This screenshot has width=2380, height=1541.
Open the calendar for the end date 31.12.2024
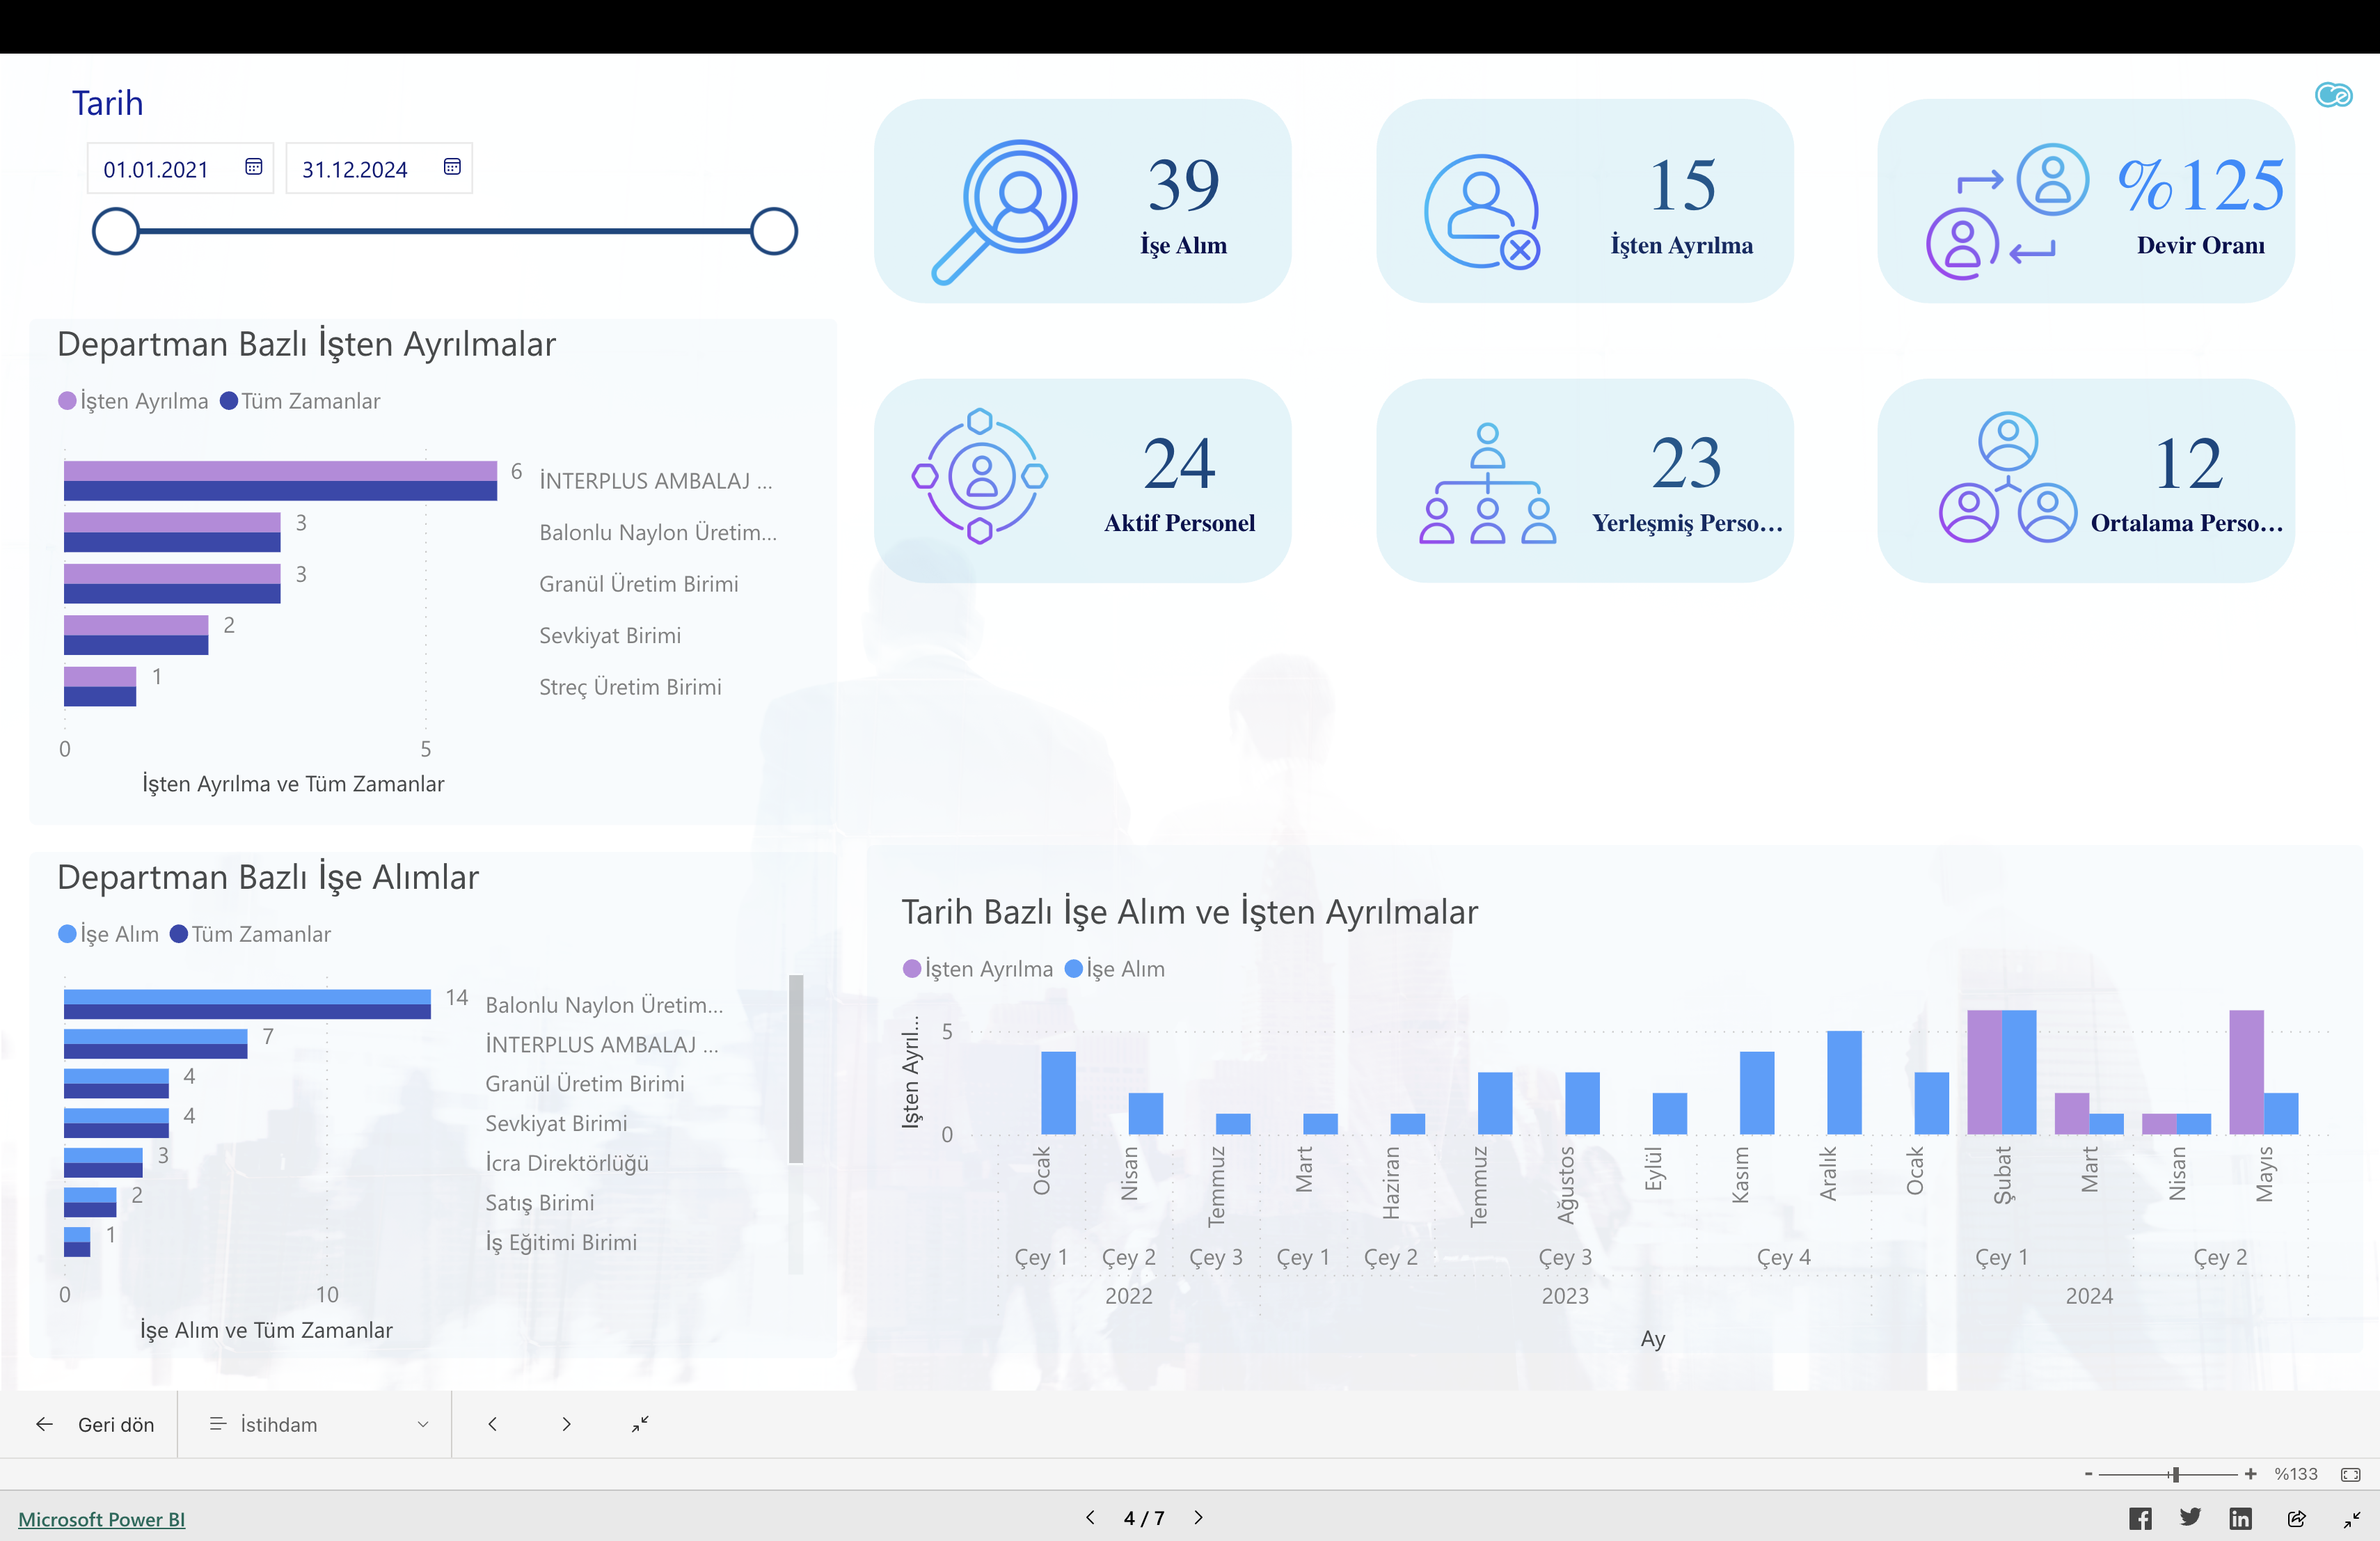click(452, 167)
